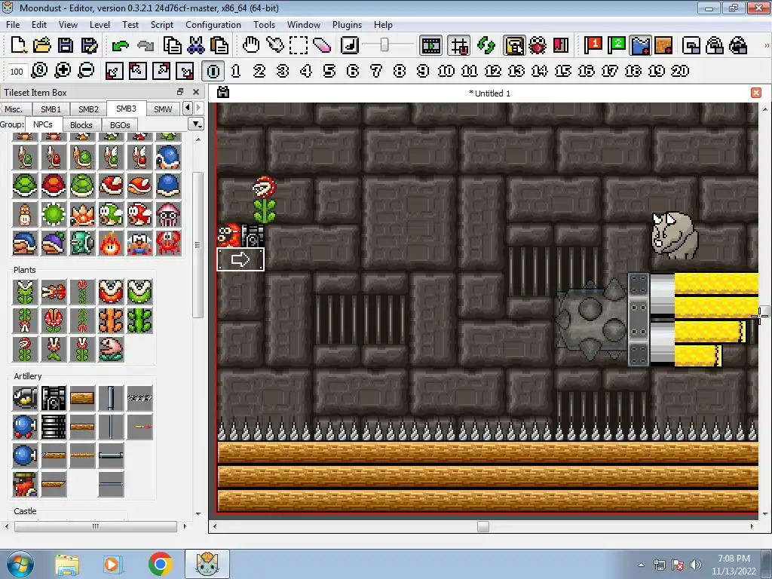Screen dimensions: 772x579
Task: Show previous tileset tabs with left arrow
Action: pos(187,108)
